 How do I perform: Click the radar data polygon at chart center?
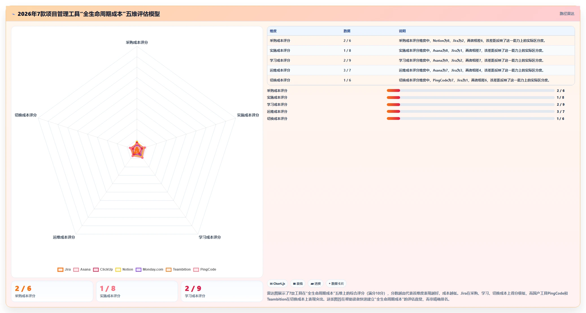(x=137, y=150)
